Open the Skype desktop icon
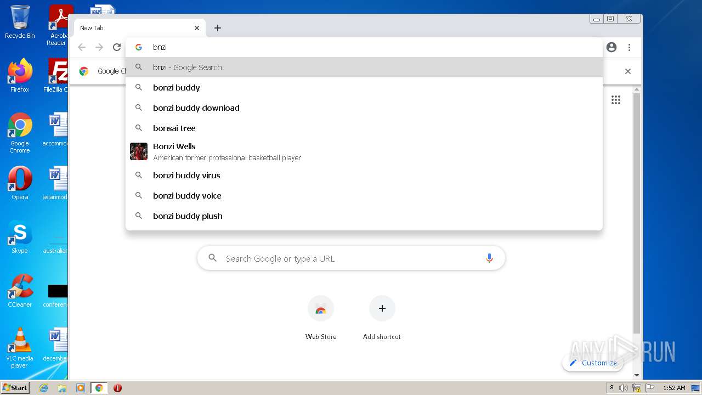 [20, 237]
